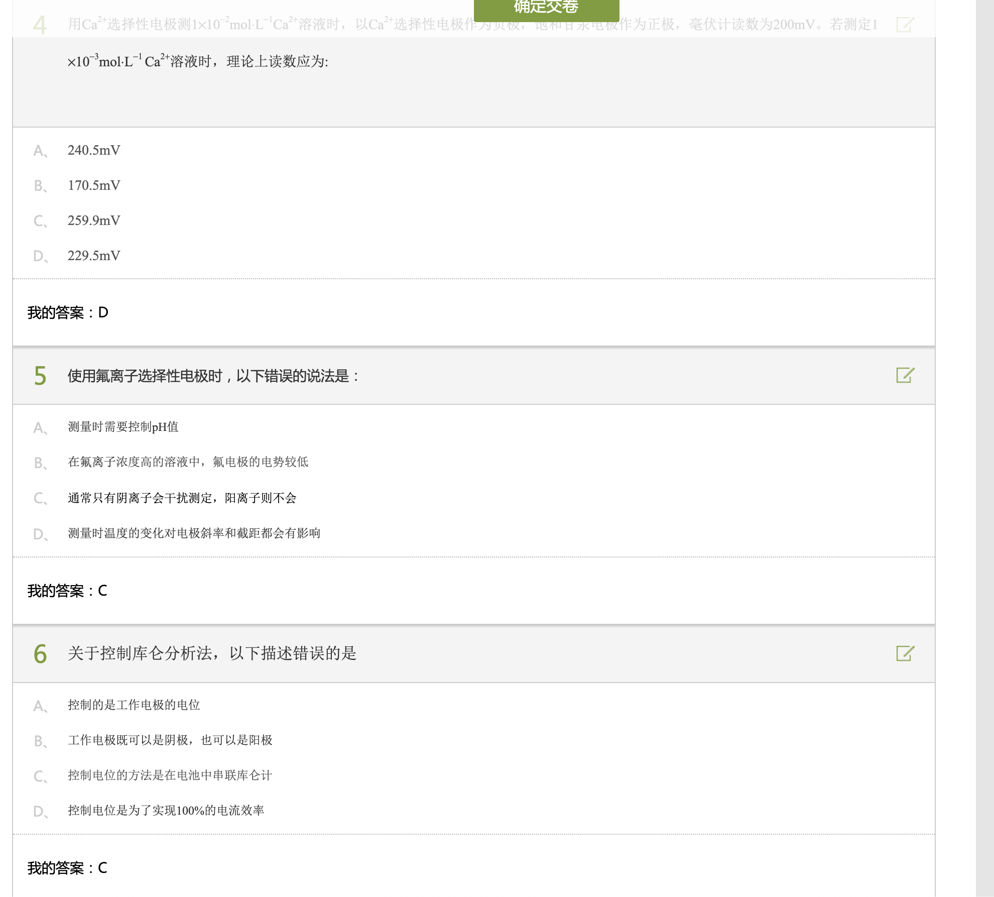The width and height of the screenshot is (994, 897).
Task: Pick question 5 option B about 氟电极的电势较低
Action: 188,462
